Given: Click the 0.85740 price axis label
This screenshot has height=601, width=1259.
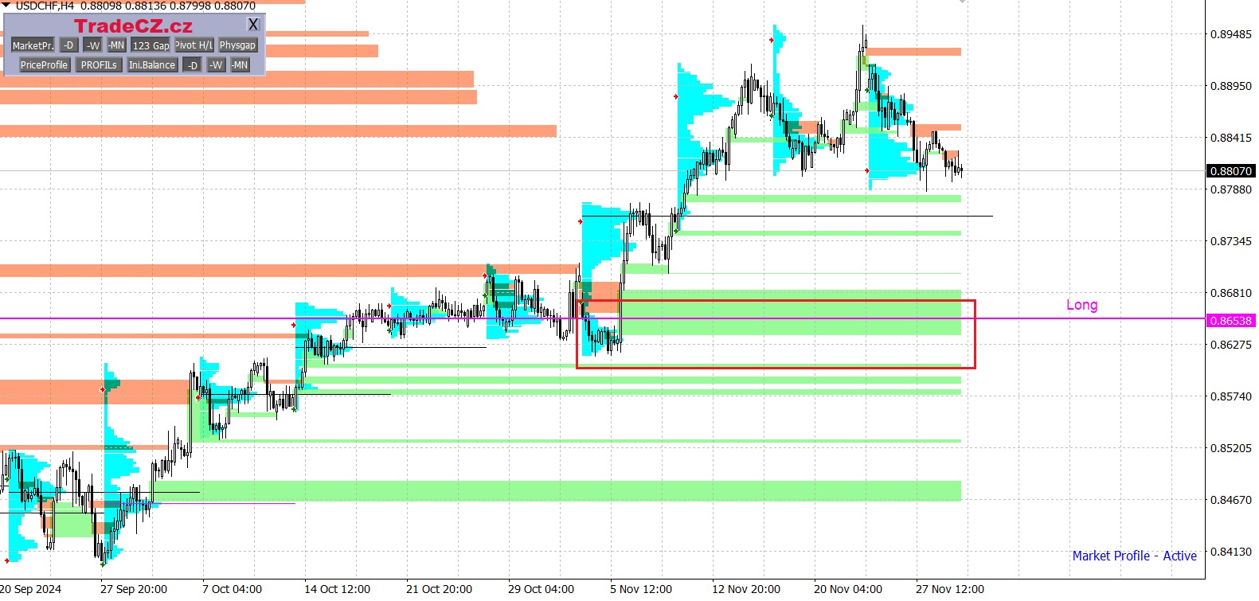Looking at the screenshot, I should click(1230, 396).
